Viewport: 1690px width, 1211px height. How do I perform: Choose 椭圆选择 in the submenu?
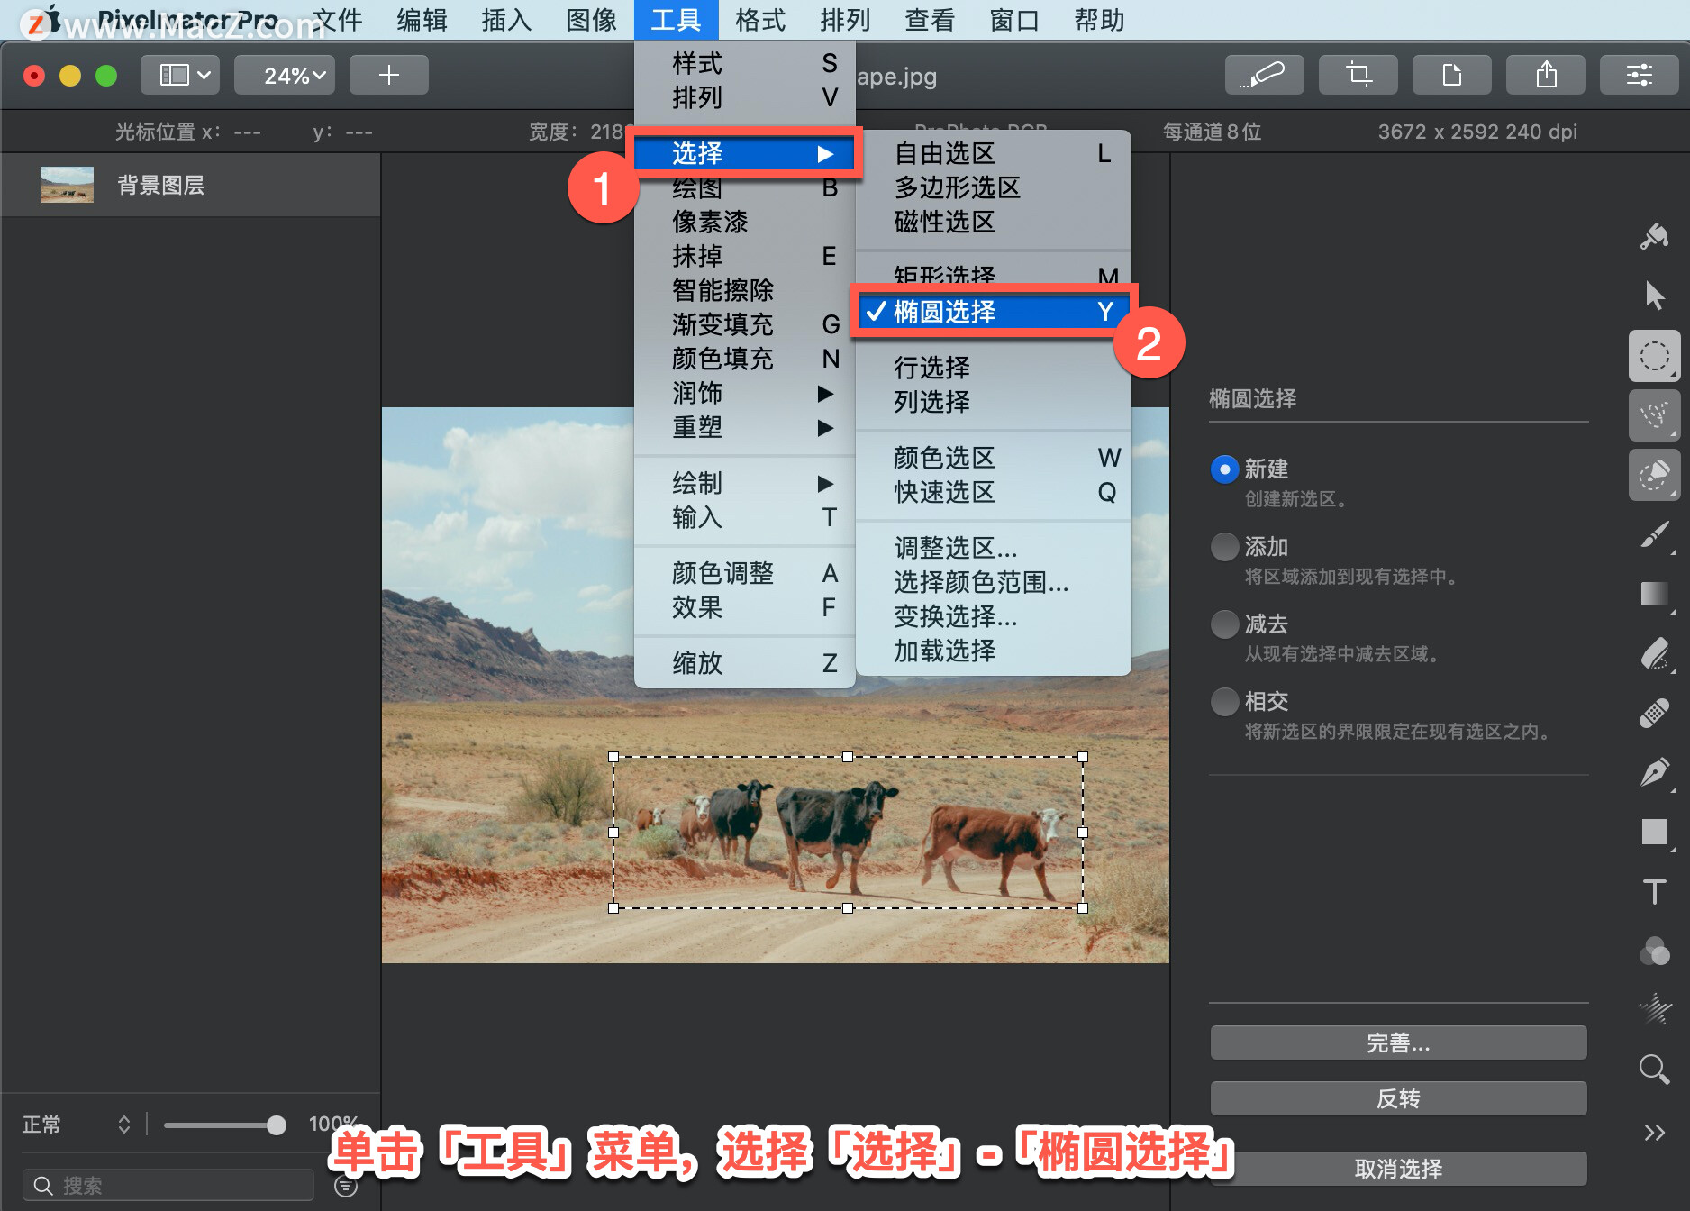[x=993, y=312]
